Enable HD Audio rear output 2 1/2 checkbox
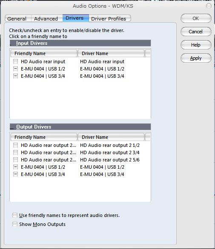This screenshot has width=215, height=249. pos(15,145)
